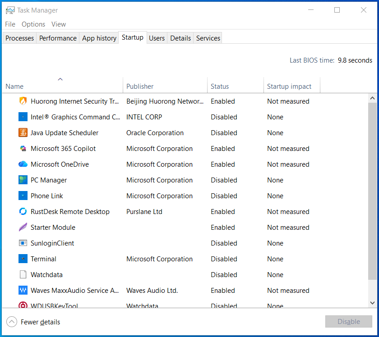Click Disabled status for Phone Link
The height and width of the screenshot is (337, 379).
pyautogui.click(x=224, y=196)
